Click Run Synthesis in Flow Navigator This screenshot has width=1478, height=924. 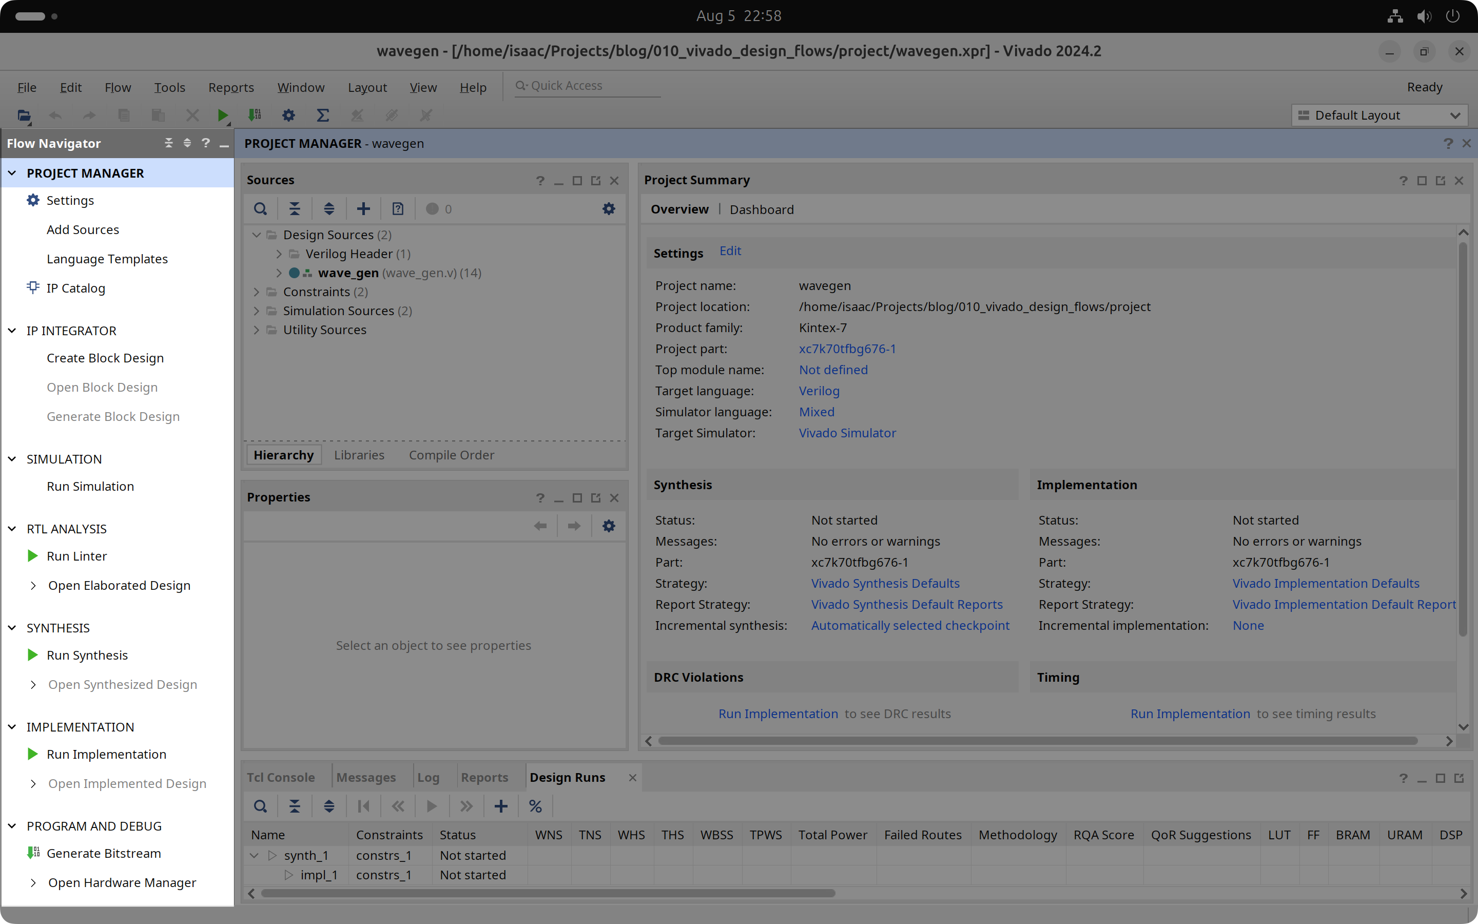pyautogui.click(x=87, y=655)
